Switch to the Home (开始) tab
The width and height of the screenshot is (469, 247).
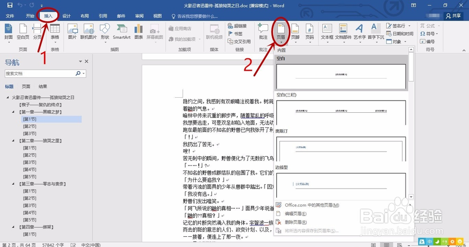point(30,16)
